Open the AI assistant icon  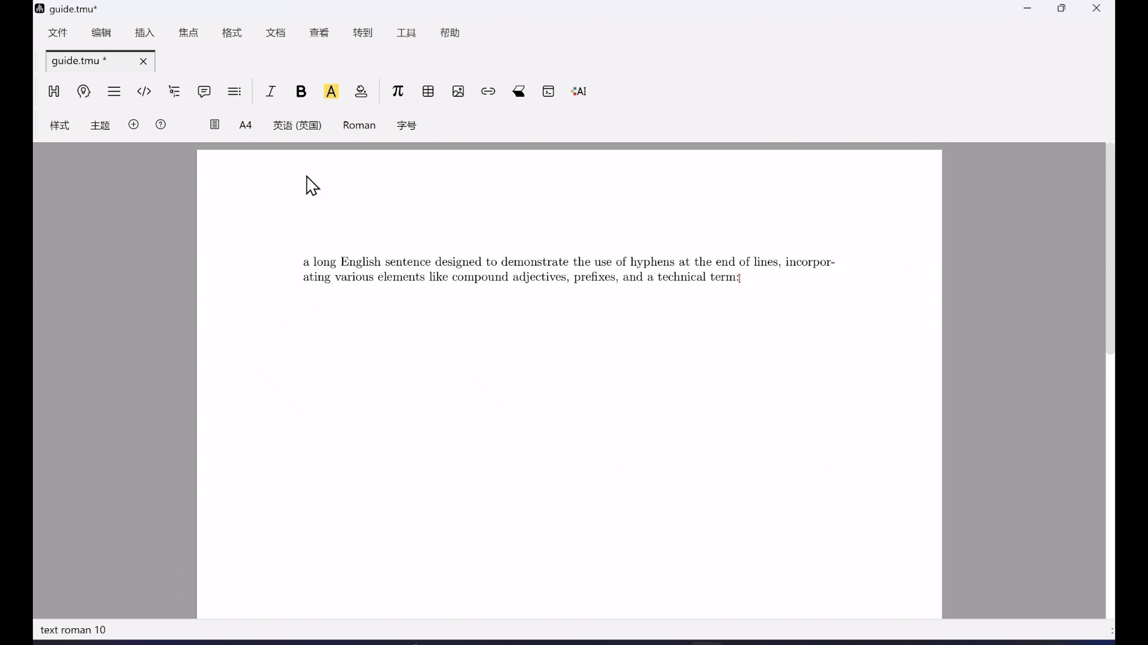coord(578,91)
